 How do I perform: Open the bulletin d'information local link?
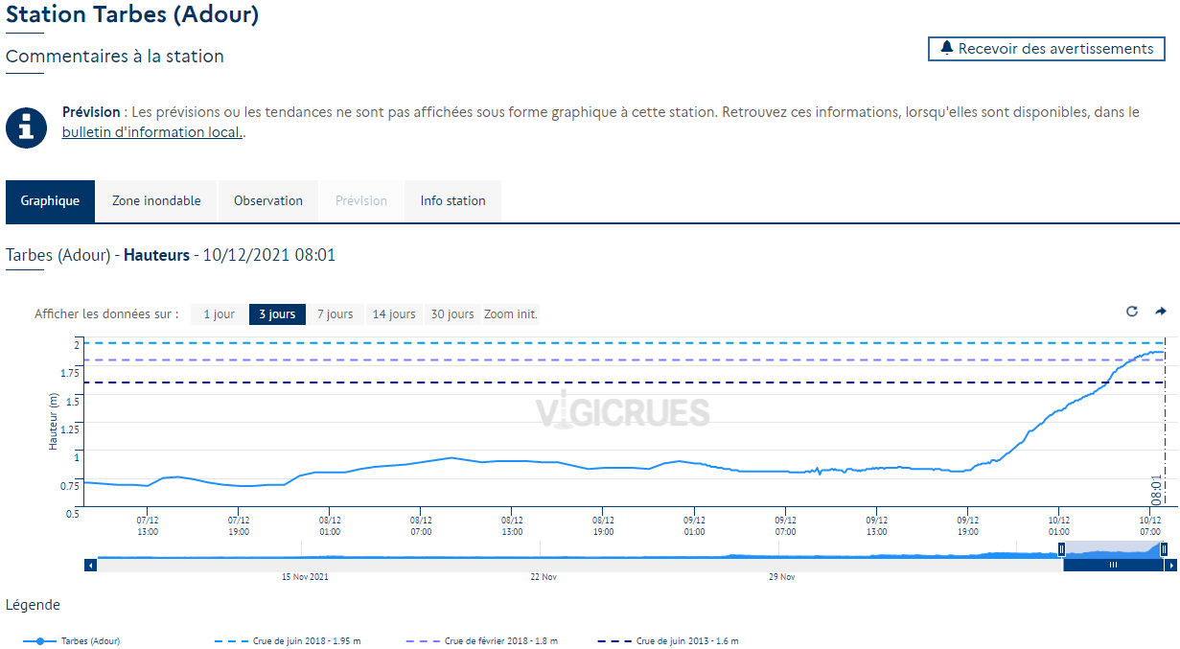coord(152,132)
